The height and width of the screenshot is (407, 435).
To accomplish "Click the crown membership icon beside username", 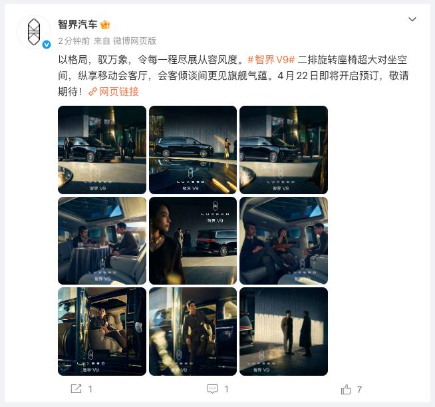I will point(105,25).
